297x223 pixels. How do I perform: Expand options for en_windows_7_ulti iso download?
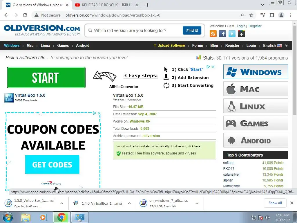coord(197,203)
